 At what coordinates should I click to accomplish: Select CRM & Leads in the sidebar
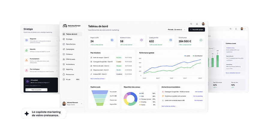[70, 59]
